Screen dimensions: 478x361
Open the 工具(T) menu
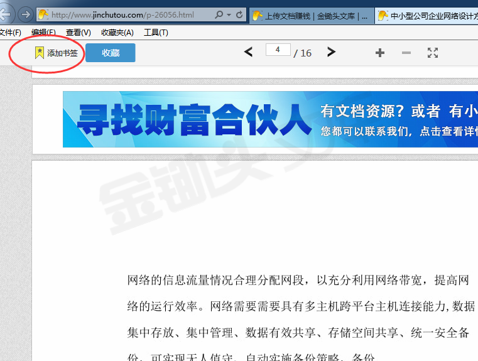156,33
